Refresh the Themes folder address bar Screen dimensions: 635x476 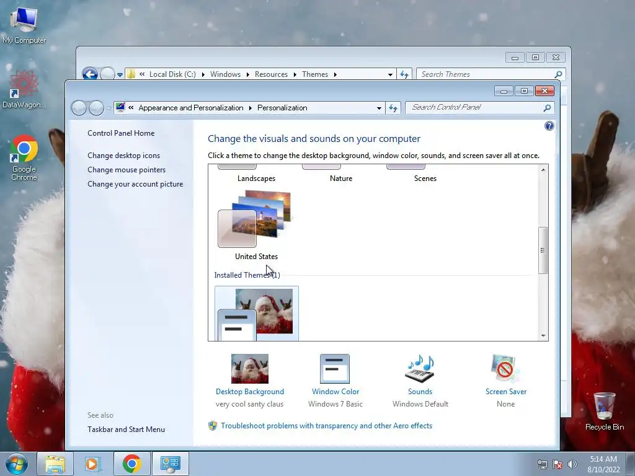(404, 74)
